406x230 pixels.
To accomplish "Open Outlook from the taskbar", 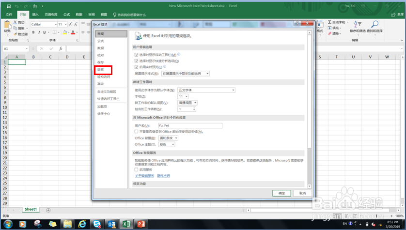I will click(x=111, y=224).
